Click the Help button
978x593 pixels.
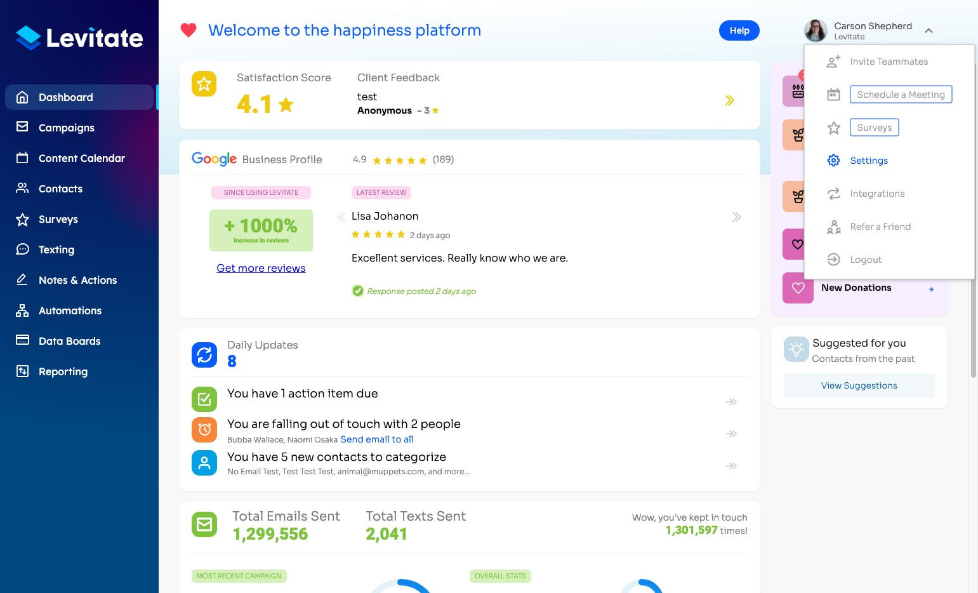[739, 30]
